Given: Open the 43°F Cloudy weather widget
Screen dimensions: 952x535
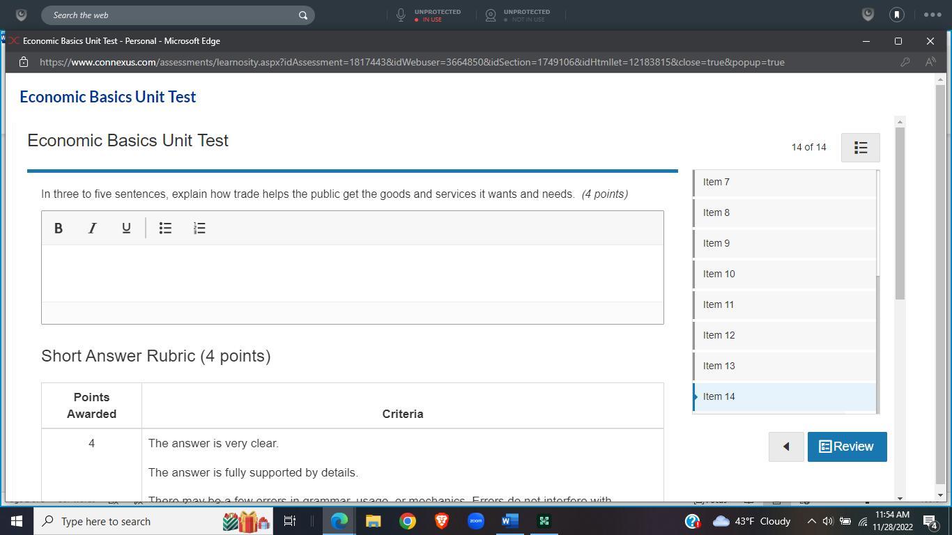Looking at the screenshot, I should click(751, 521).
